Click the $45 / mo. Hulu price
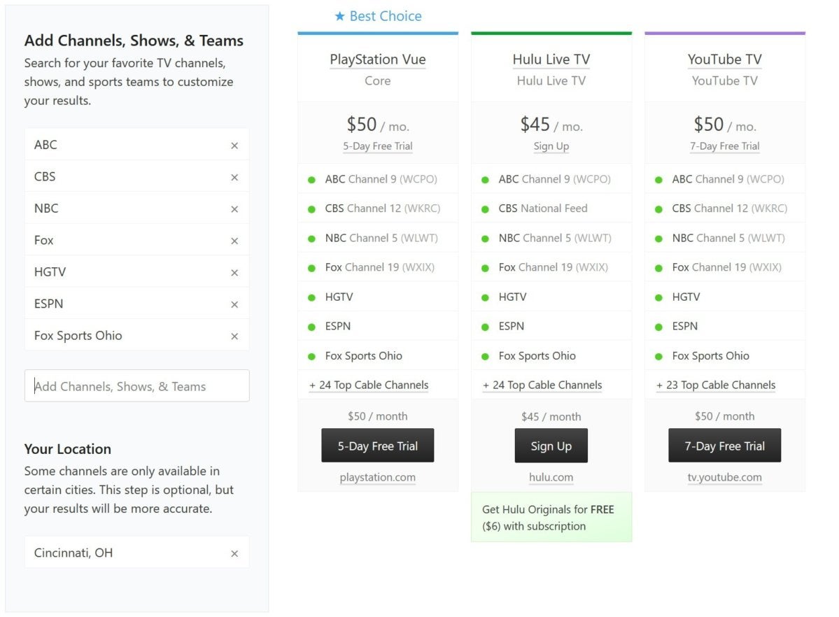839x617 pixels. coord(551,125)
